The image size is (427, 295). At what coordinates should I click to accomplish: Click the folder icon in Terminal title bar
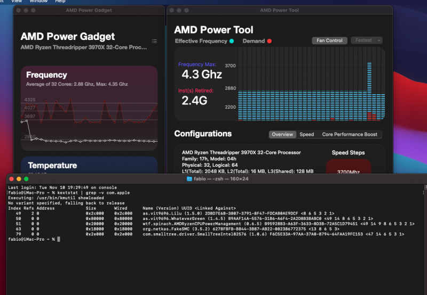tap(189, 179)
